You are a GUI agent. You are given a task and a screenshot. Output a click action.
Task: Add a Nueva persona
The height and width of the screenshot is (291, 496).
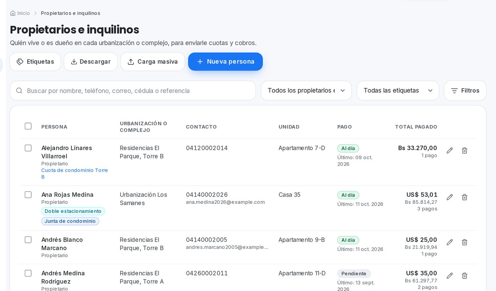pyautogui.click(x=225, y=62)
